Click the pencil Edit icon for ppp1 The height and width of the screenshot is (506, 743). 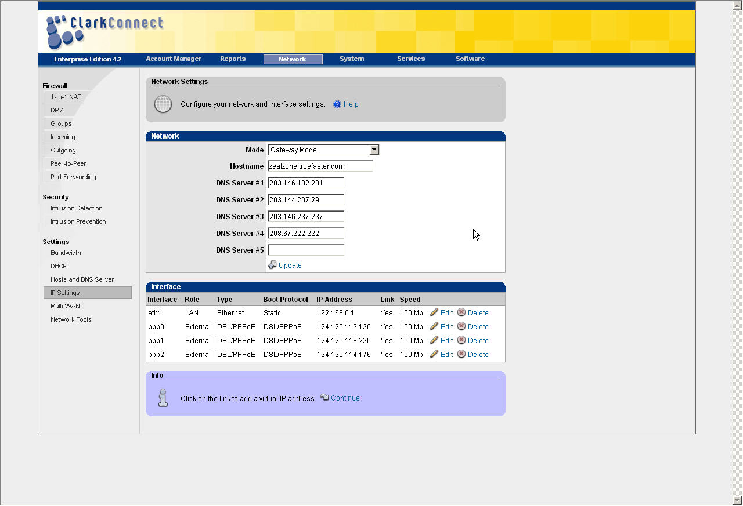(x=434, y=340)
